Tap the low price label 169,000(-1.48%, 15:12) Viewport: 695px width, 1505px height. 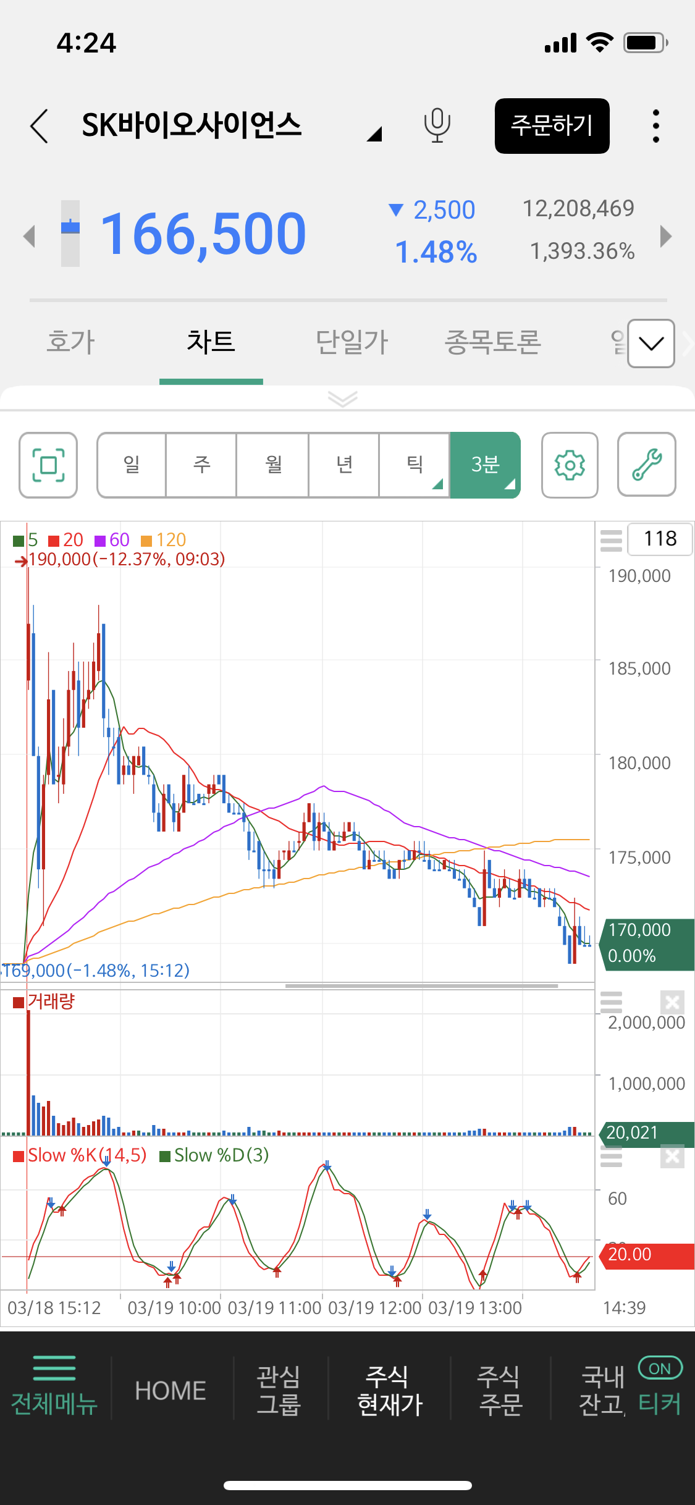96,971
